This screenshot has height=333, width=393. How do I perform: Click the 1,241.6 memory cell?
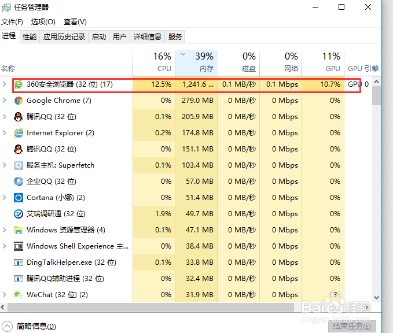click(x=196, y=84)
